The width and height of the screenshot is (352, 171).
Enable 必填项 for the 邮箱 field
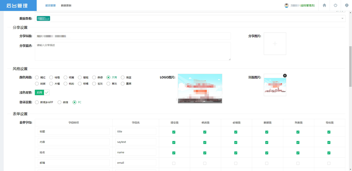tap(235, 163)
